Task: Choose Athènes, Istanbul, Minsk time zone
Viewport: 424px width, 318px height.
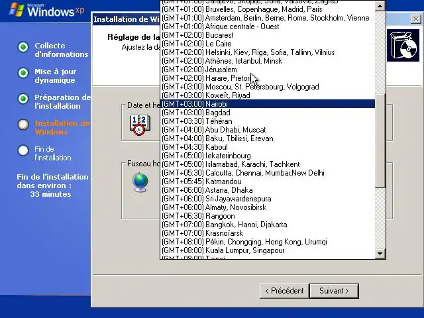Action: click(x=268, y=61)
